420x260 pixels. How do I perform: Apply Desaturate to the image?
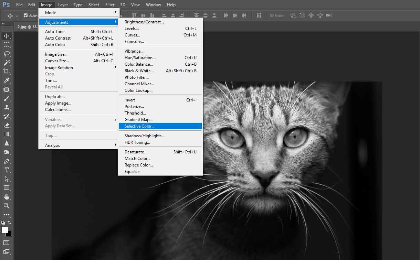click(x=160, y=152)
